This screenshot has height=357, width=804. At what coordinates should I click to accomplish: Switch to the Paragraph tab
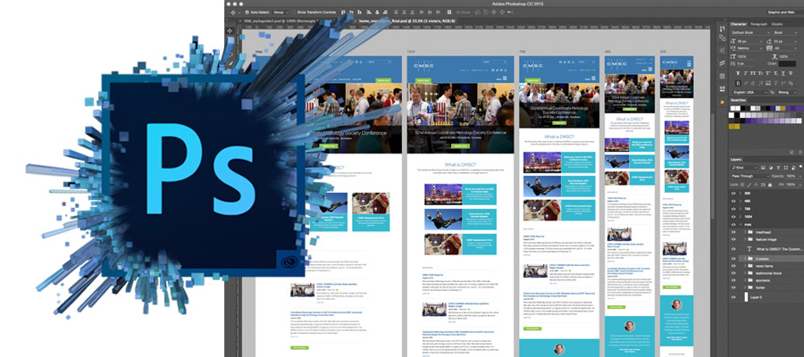[758, 24]
